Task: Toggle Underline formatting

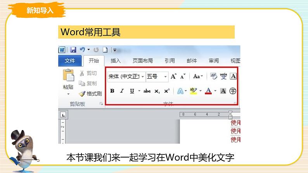Action: (132, 91)
